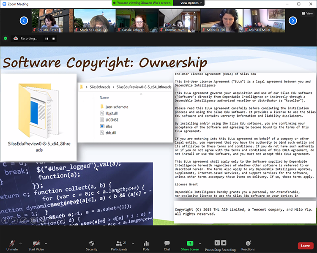This screenshot has height=253, width=317.
Task: Click the Start Video camera icon
Action: coord(36,243)
